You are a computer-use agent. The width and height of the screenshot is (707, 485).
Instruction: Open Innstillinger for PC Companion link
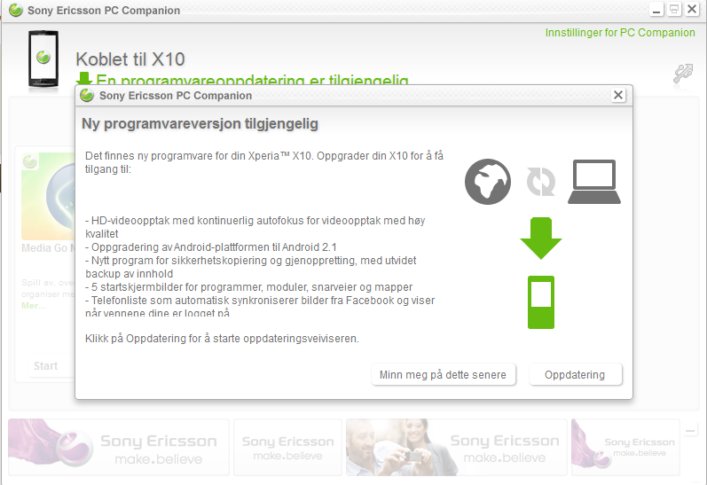pyautogui.click(x=620, y=33)
